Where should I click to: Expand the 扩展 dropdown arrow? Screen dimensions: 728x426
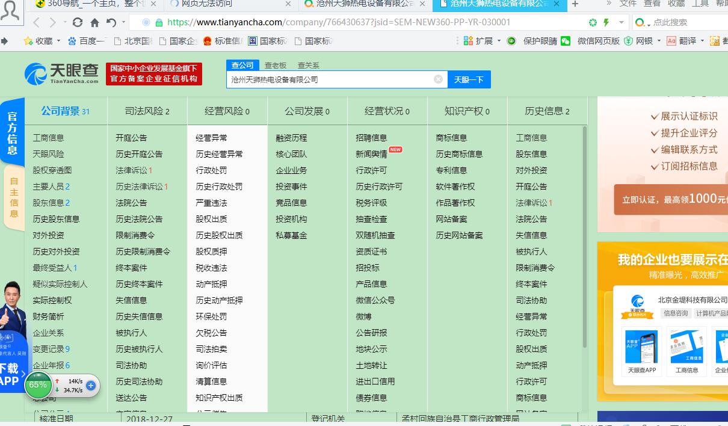[498, 41]
